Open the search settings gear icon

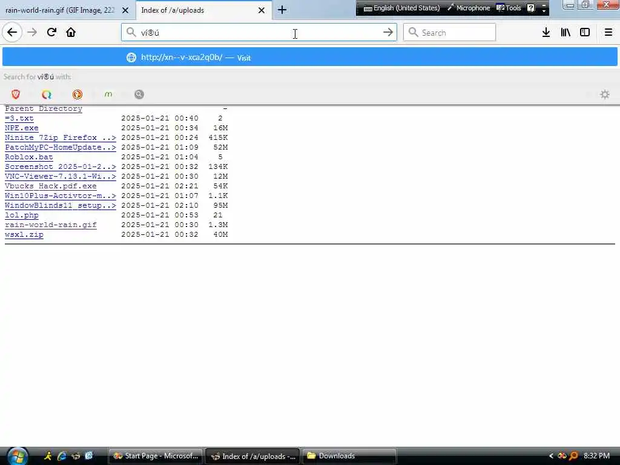(x=605, y=94)
